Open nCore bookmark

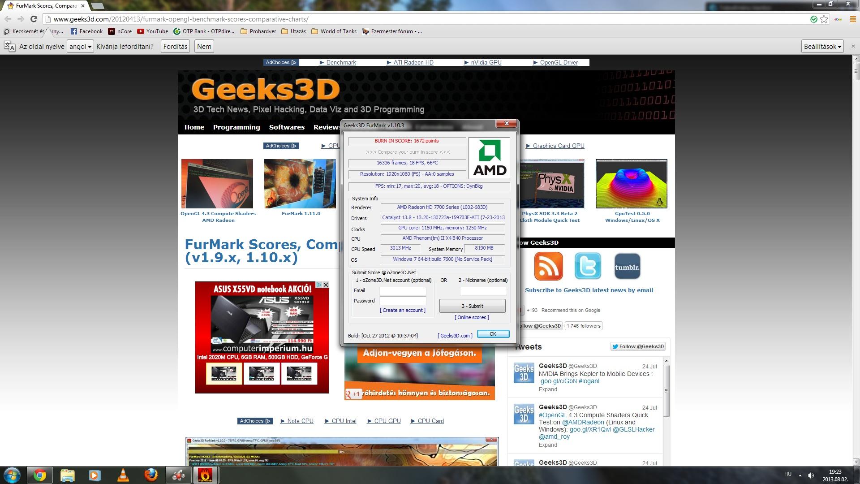pyautogui.click(x=120, y=31)
